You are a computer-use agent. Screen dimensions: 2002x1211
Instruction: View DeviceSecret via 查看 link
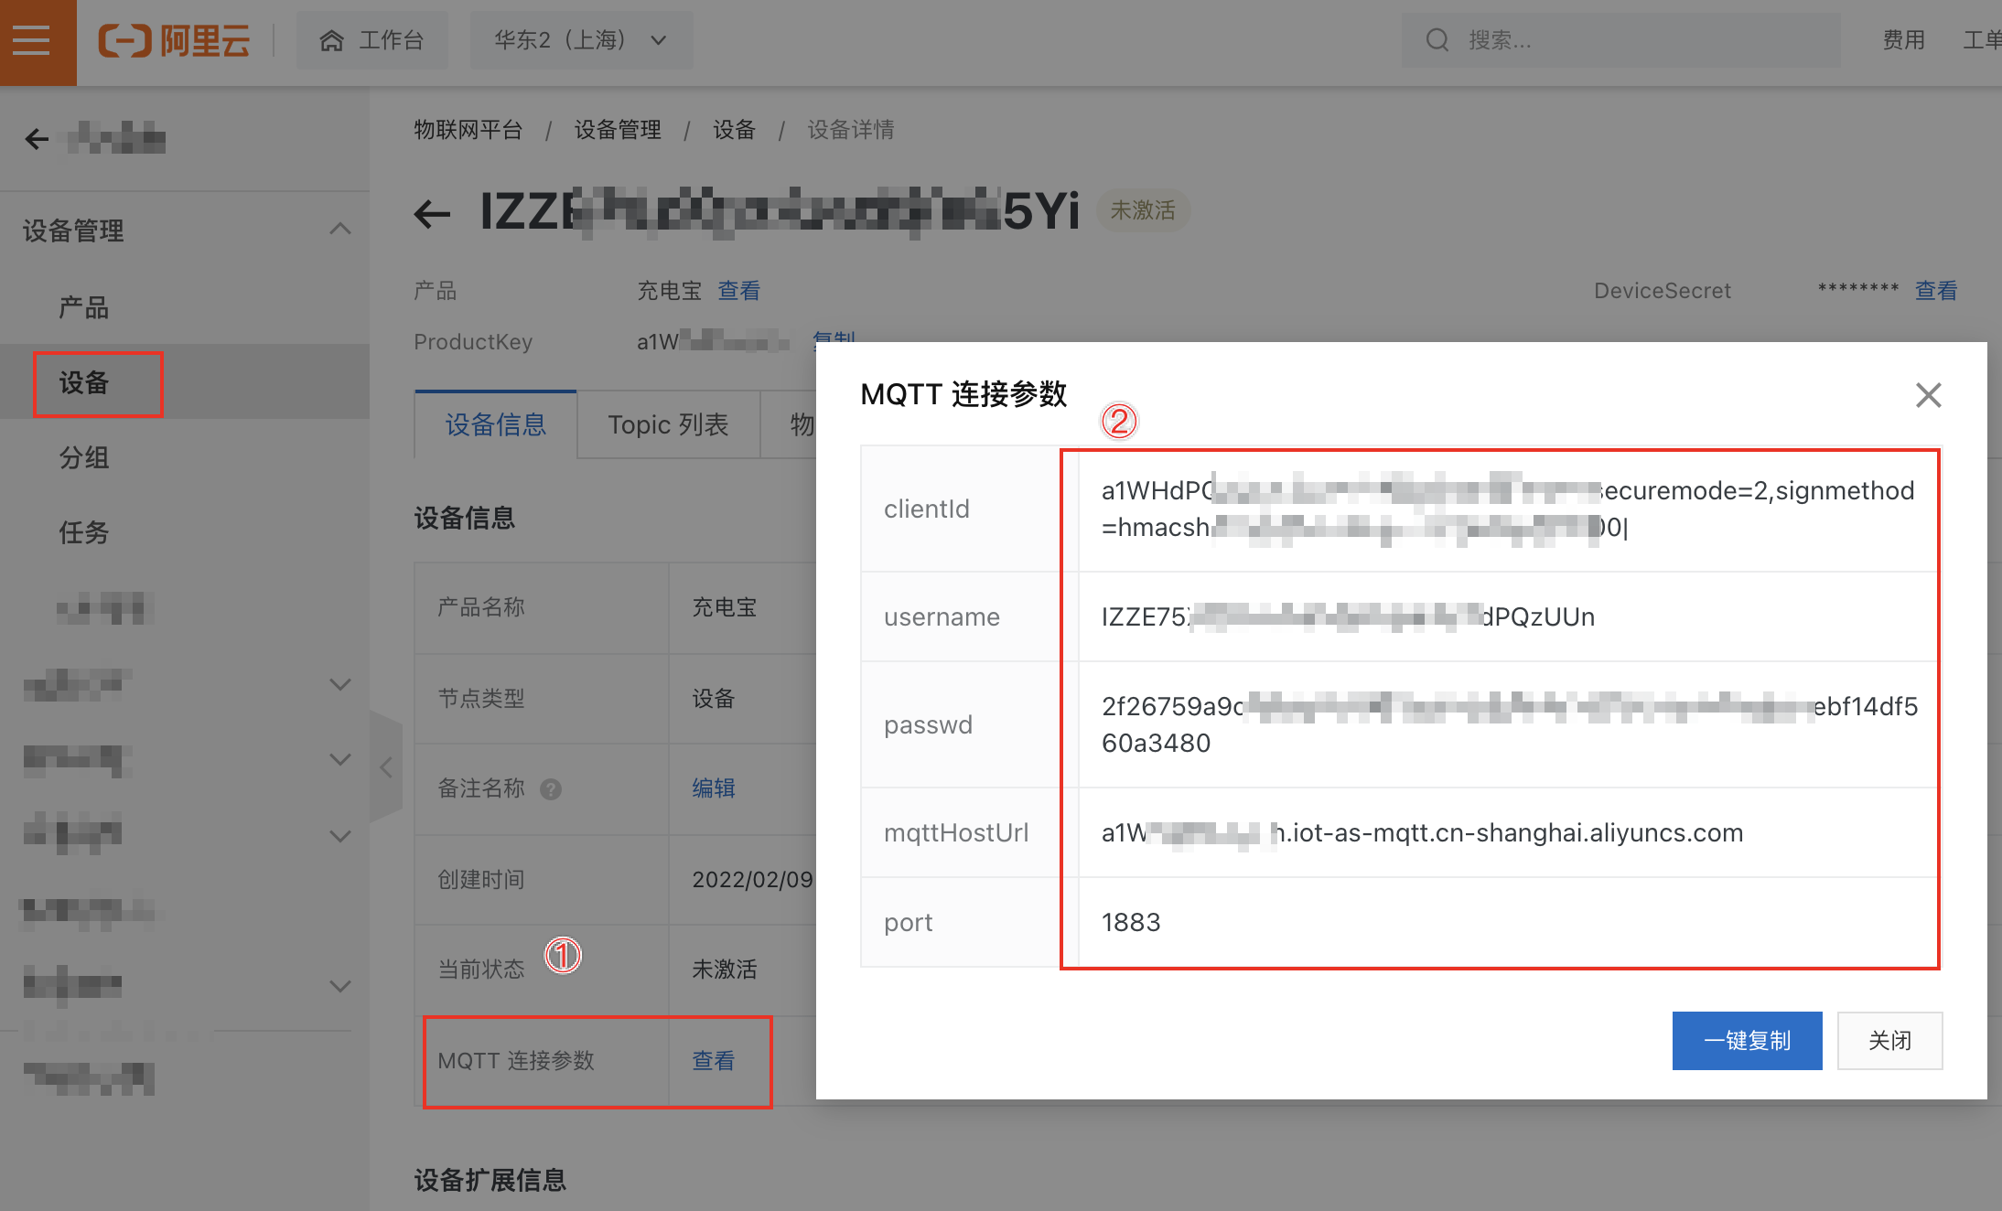1935,291
